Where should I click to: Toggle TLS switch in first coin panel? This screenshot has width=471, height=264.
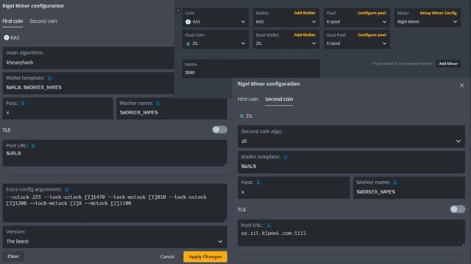coord(219,130)
